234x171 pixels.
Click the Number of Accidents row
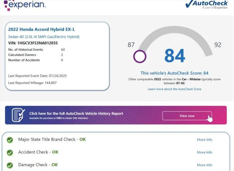click(35, 60)
